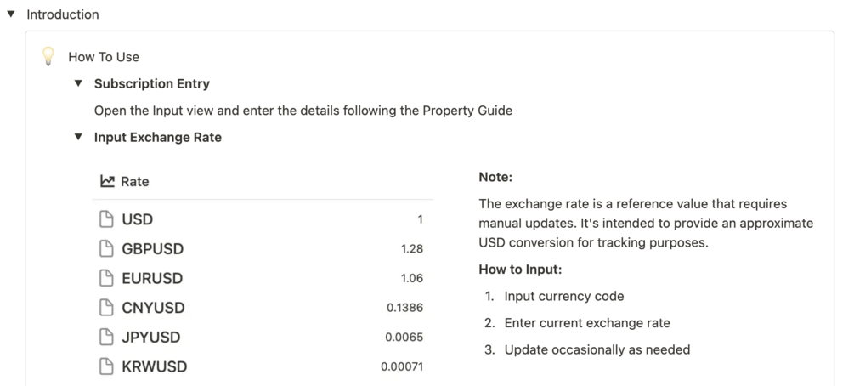854x386 pixels.
Task: Click the Rate chart icon
Action: tap(107, 181)
